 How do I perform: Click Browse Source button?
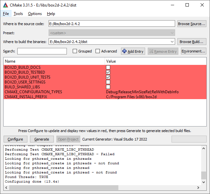[192, 24]
